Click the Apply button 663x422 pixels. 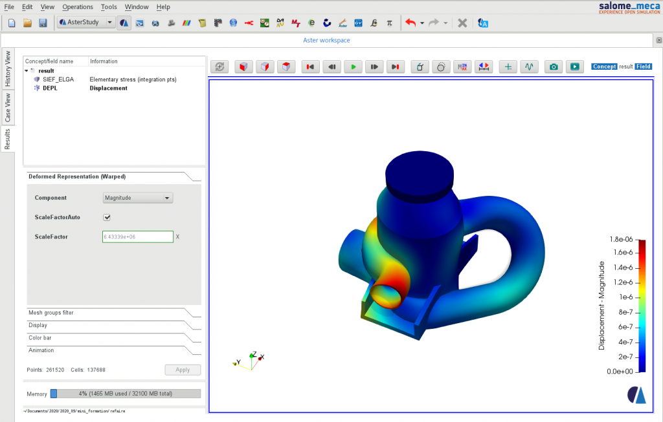click(183, 370)
